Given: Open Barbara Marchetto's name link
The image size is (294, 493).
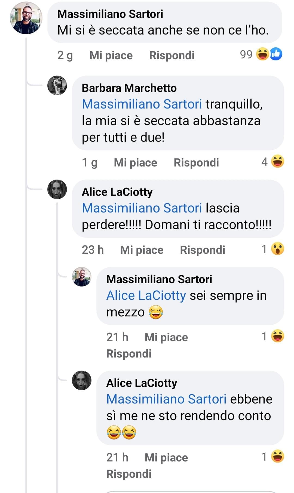Looking at the screenshot, I should click(x=129, y=88).
